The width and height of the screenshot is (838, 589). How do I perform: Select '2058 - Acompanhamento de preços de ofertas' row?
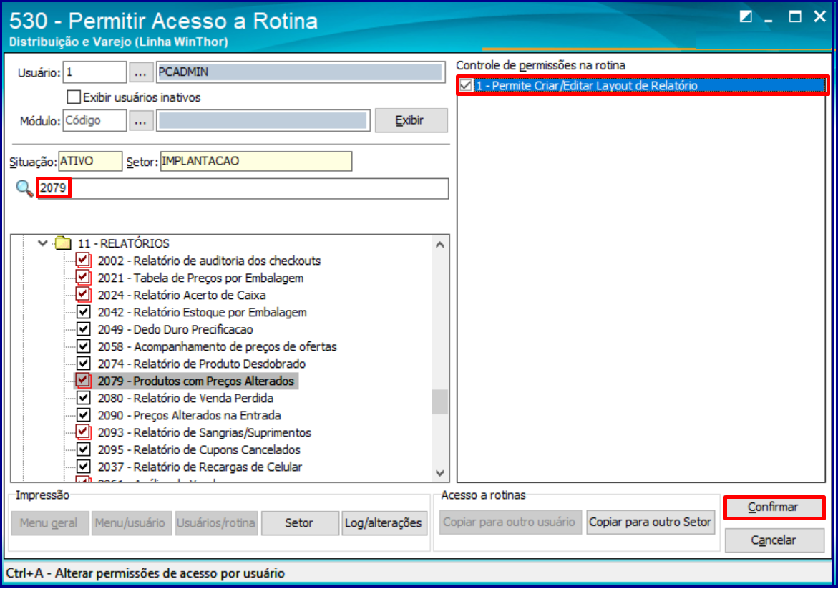pyautogui.click(x=217, y=346)
